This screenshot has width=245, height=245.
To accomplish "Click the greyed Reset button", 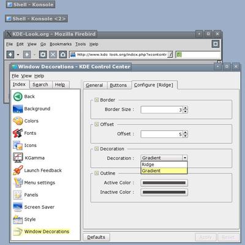I will [228, 237].
